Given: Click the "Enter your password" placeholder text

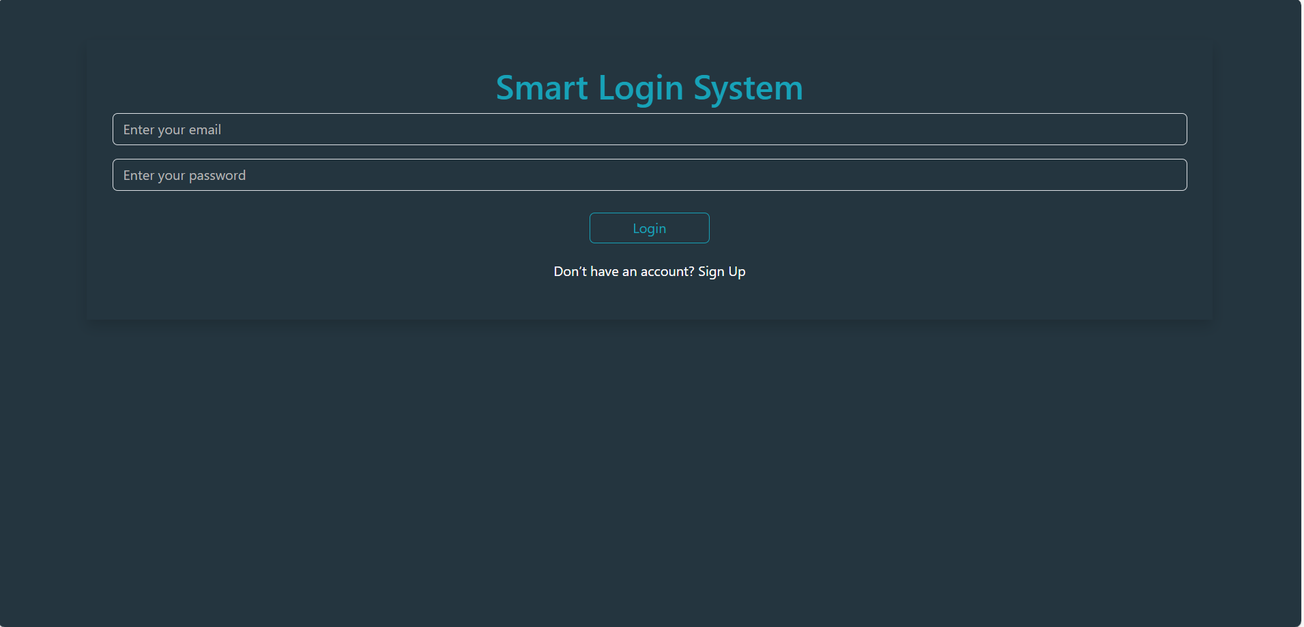Looking at the screenshot, I should coord(184,175).
